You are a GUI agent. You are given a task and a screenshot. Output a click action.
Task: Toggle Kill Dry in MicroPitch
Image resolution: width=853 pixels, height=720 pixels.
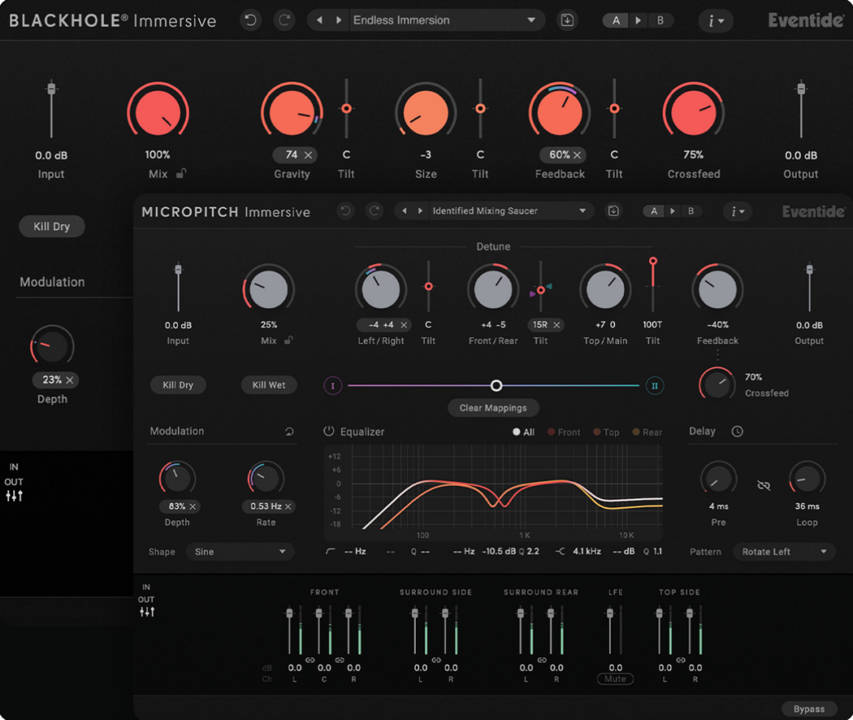(178, 384)
